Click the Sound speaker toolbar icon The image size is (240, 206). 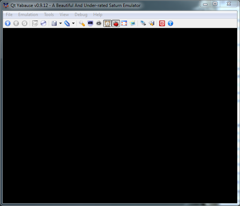99,23
